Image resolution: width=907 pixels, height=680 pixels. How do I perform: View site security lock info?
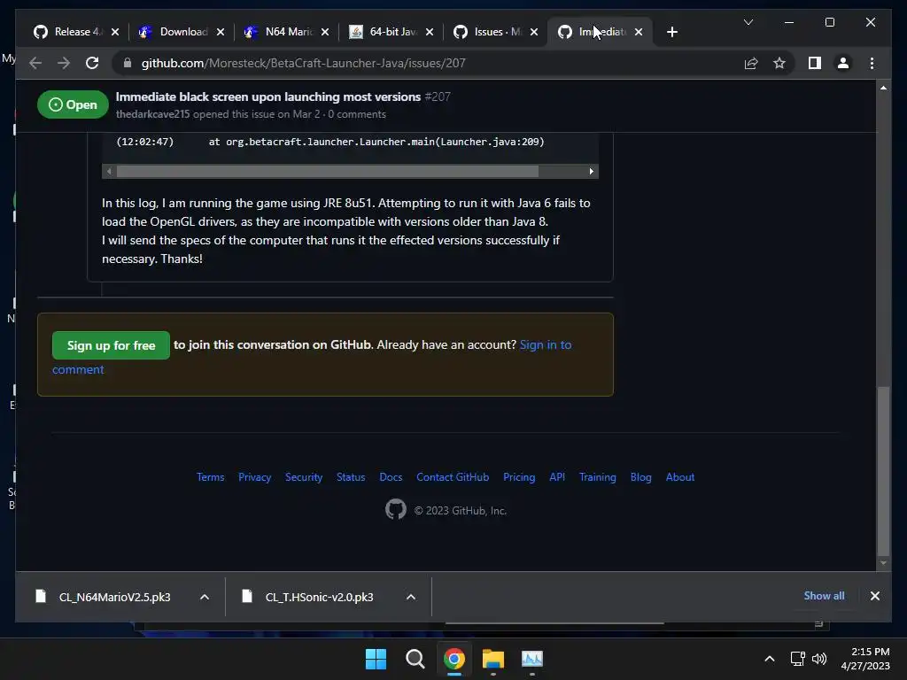pyautogui.click(x=128, y=63)
